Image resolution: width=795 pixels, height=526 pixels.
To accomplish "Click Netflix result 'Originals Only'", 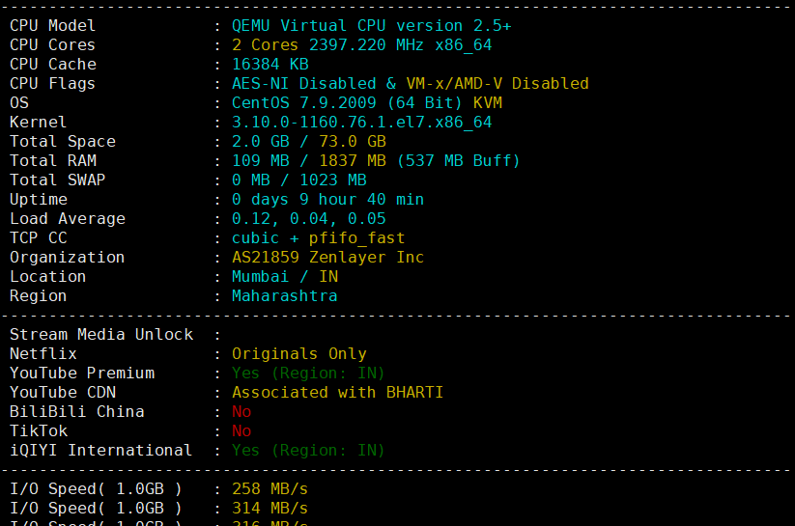I will coord(299,353).
